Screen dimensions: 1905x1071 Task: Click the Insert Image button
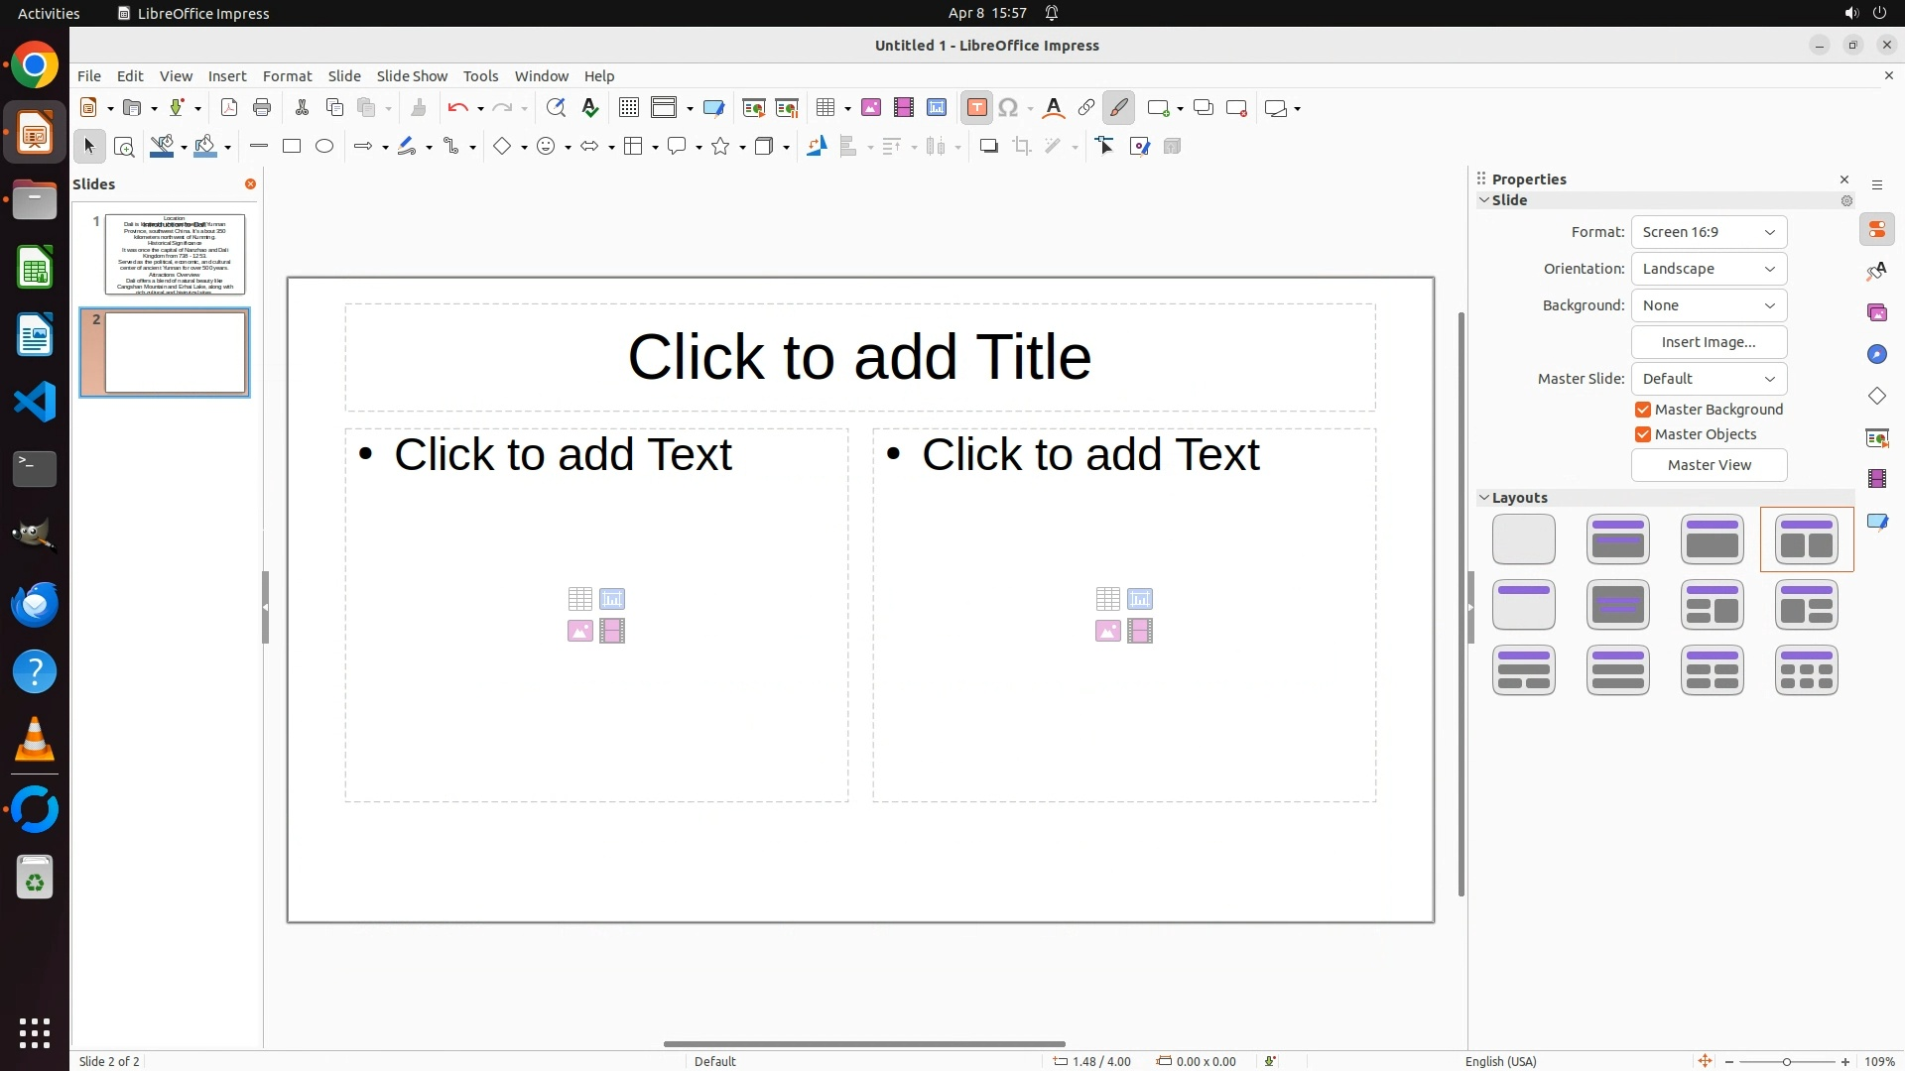(1709, 342)
